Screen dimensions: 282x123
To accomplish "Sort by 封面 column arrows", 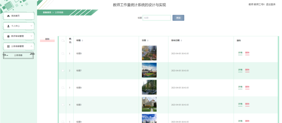I will [x=148, y=41].
